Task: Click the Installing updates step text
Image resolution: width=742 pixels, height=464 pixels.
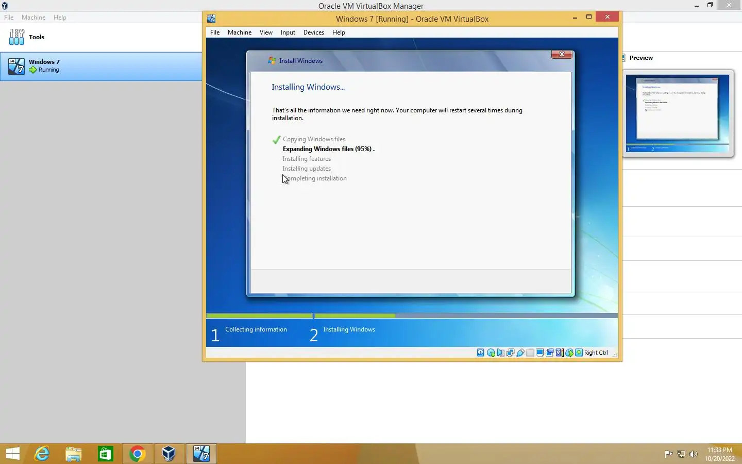Action: click(x=307, y=169)
